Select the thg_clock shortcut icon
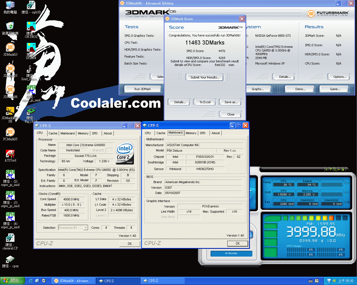Image resolution: width=357 pixels, height=285 pixels. (31, 115)
